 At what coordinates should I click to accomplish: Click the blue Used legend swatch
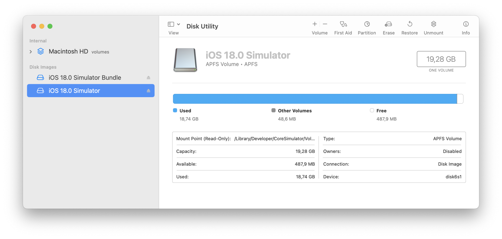(175, 110)
